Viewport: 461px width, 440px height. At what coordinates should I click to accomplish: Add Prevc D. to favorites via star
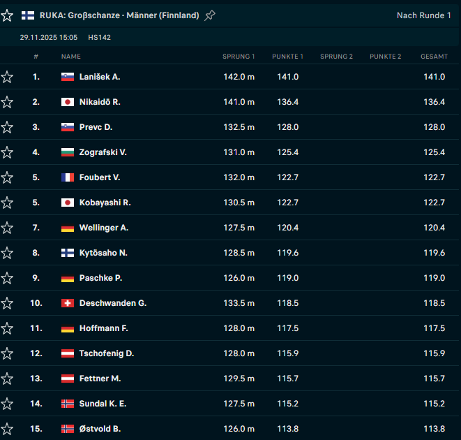[x=7, y=127]
